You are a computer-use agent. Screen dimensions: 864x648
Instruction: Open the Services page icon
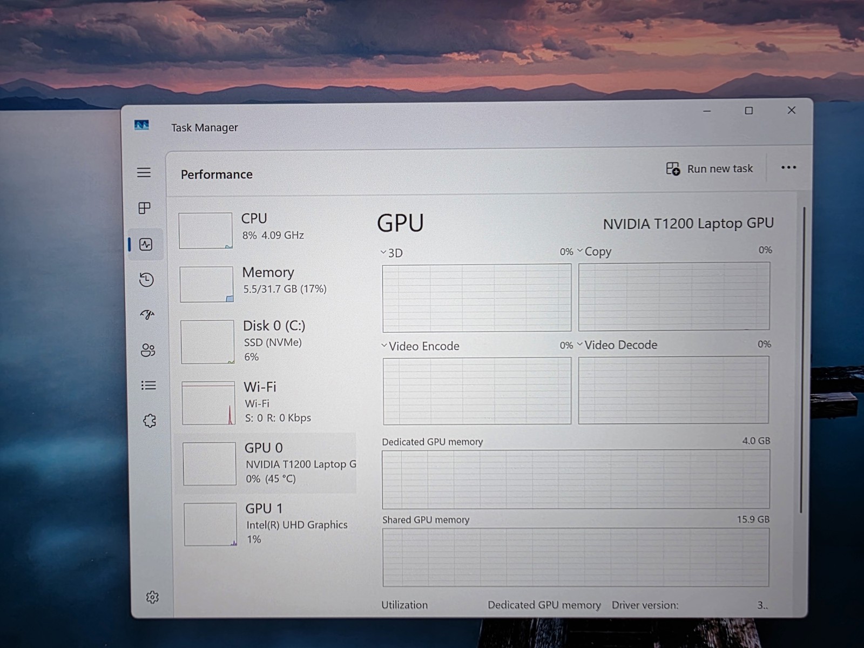tap(150, 421)
